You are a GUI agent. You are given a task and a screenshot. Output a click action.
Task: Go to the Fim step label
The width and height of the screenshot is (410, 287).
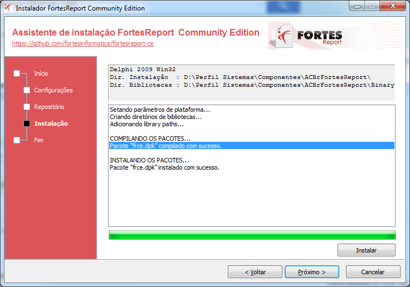pyautogui.click(x=38, y=140)
